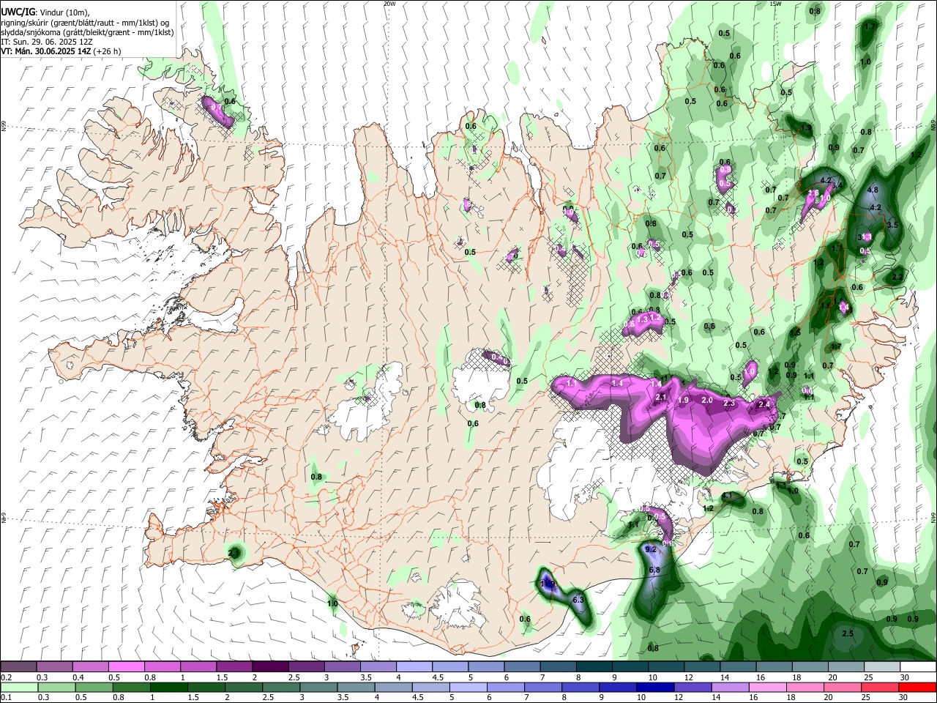Click the 2.0 value in the purple band
Image resolution: width=937 pixels, height=703 pixels.
click(707, 401)
